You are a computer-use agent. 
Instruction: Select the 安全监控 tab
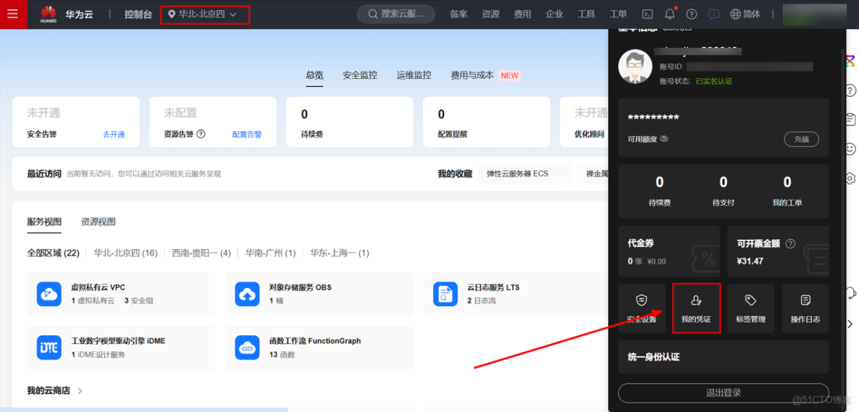pyautogui.click(x=360, y=75)
